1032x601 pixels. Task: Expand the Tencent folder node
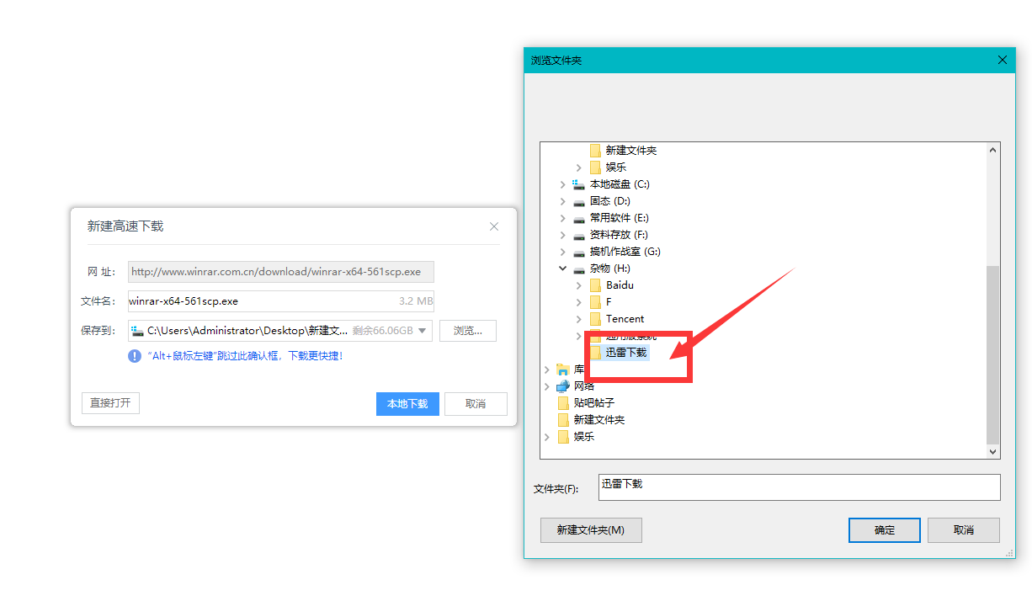pyautogui.click(x=579, y=319)
